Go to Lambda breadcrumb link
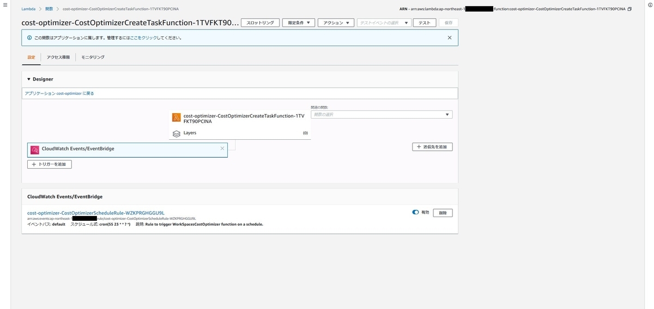 (x=28, y=9)
